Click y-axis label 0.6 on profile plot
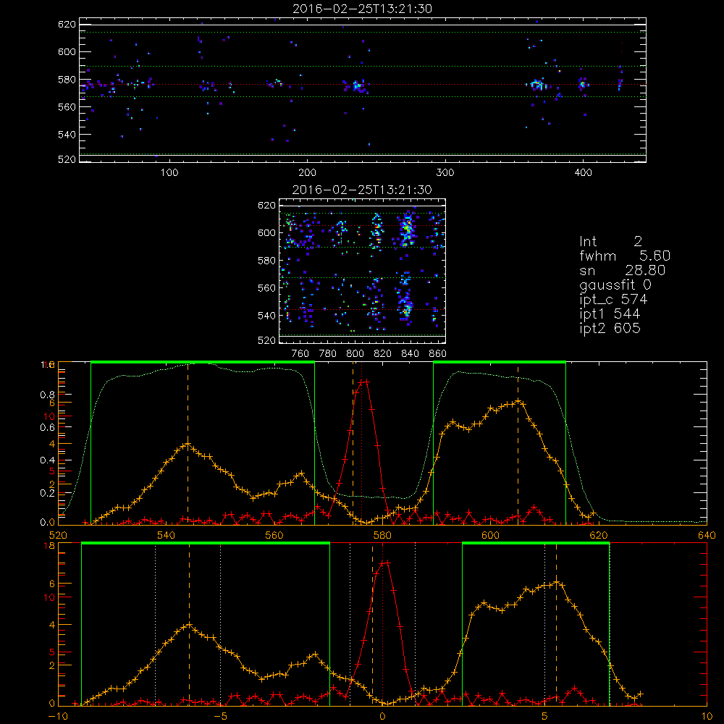Screen dimensions: 724x724 click(48, 428)
